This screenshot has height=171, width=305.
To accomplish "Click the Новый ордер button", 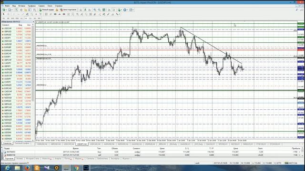I will [46, 9].
